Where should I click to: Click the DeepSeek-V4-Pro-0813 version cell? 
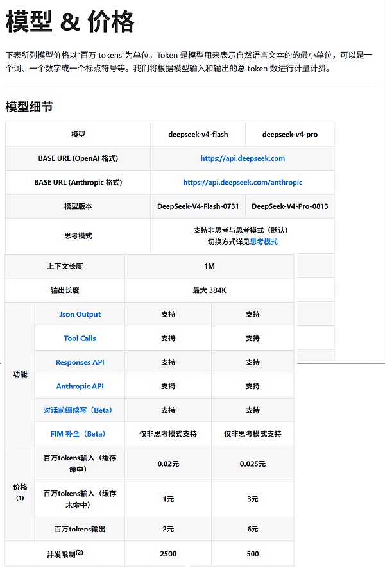pyautogui.click(x=289, y=206)
